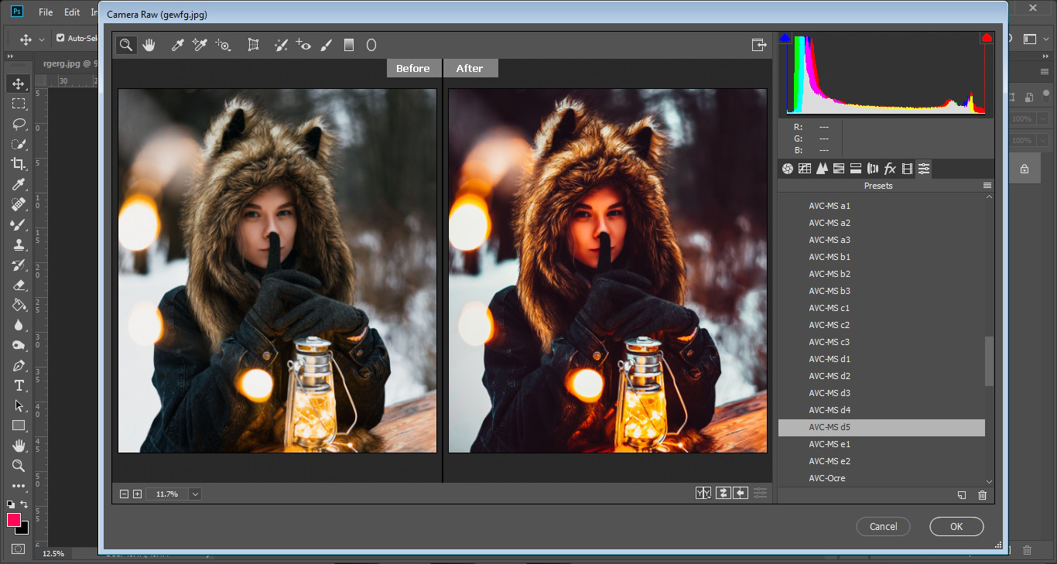The height and width of the screenshot is (564, 1057).
Task: Select the Transform tool in Camera Raw
Action: coord(253,45)
